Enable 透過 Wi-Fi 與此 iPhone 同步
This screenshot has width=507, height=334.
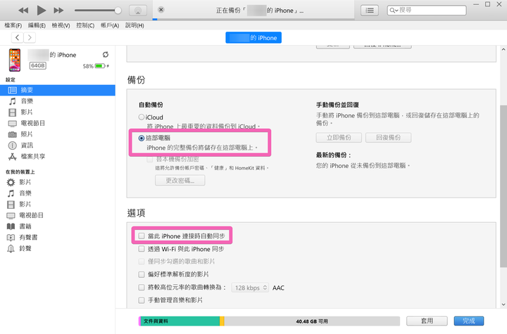[142, 249]
